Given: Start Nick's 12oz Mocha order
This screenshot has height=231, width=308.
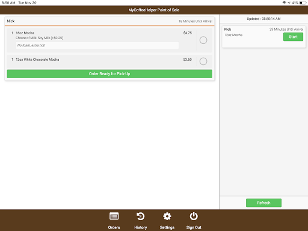Looking at the screenshot, I should point(293,37).
